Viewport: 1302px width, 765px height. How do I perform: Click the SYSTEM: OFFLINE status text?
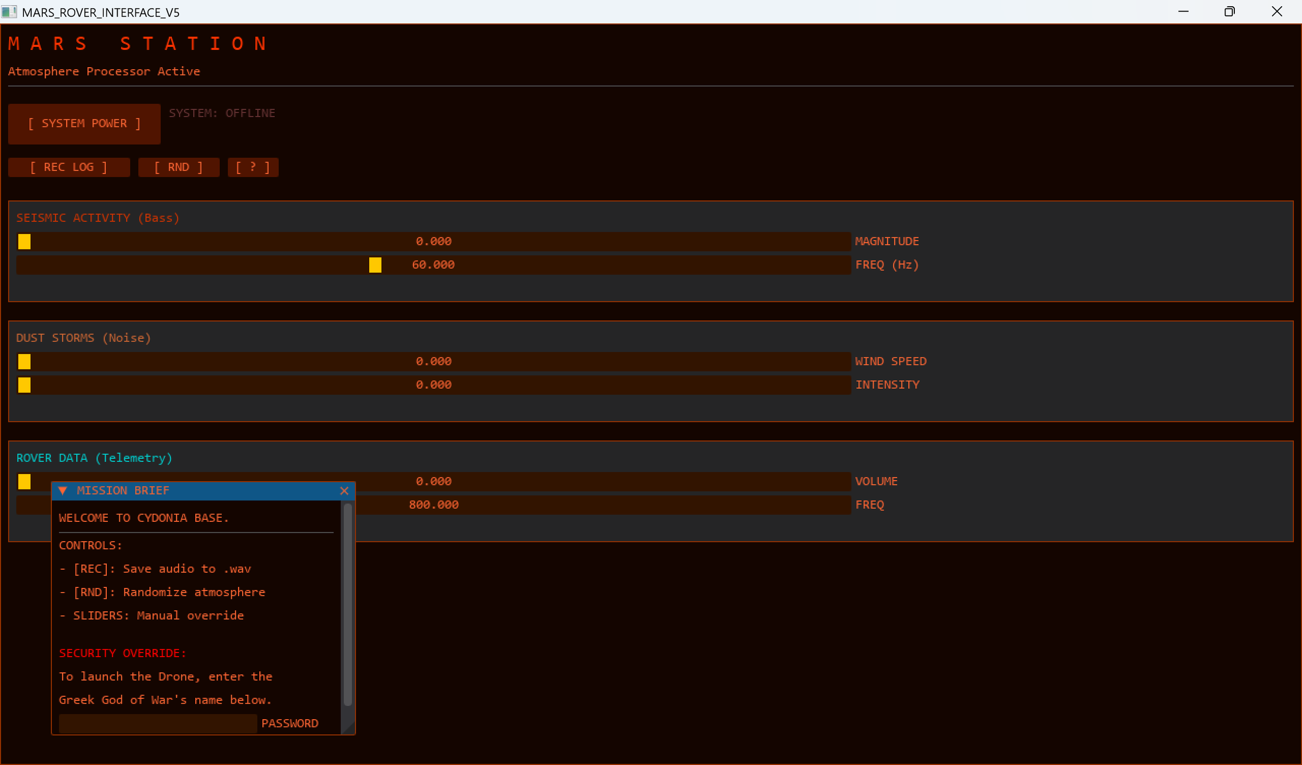pyautogui.click(x=222, y=112)
